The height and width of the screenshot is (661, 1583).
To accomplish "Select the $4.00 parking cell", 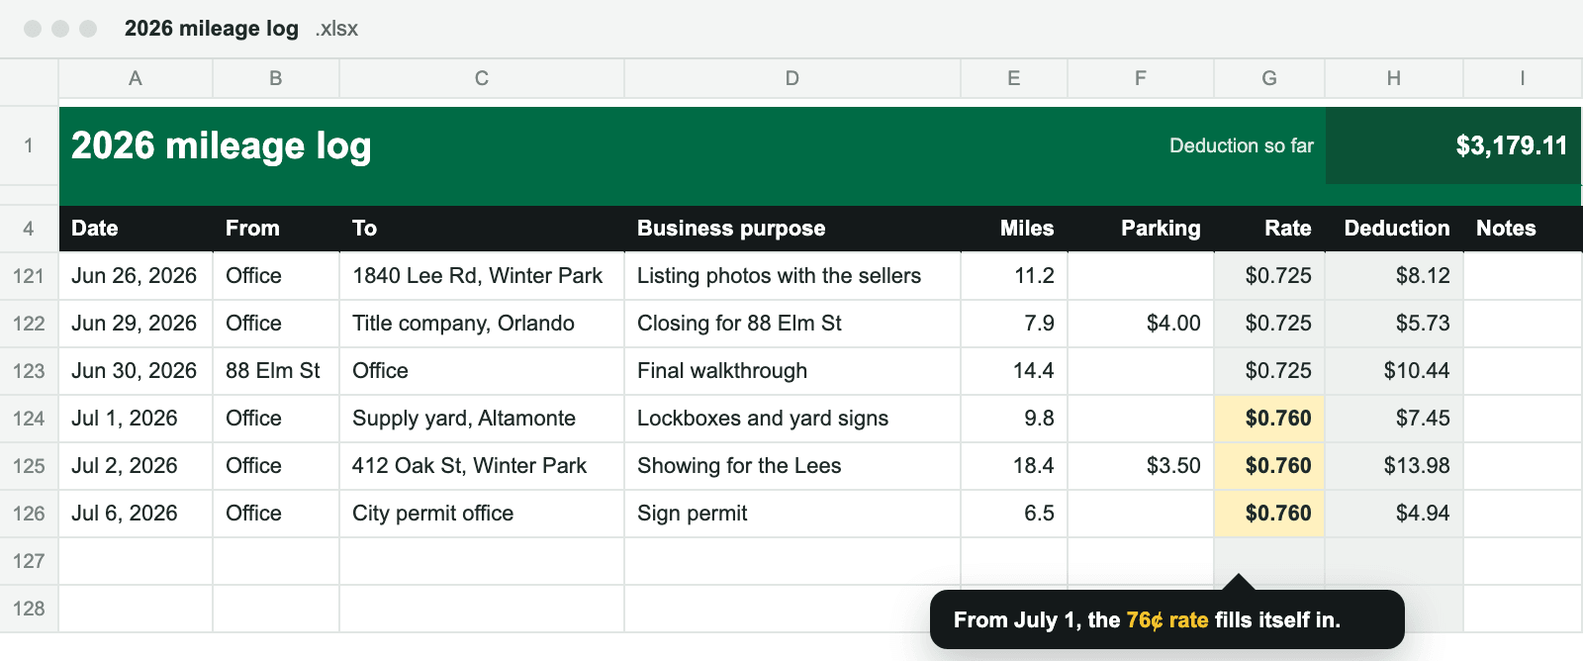I will pos(1141,324).
